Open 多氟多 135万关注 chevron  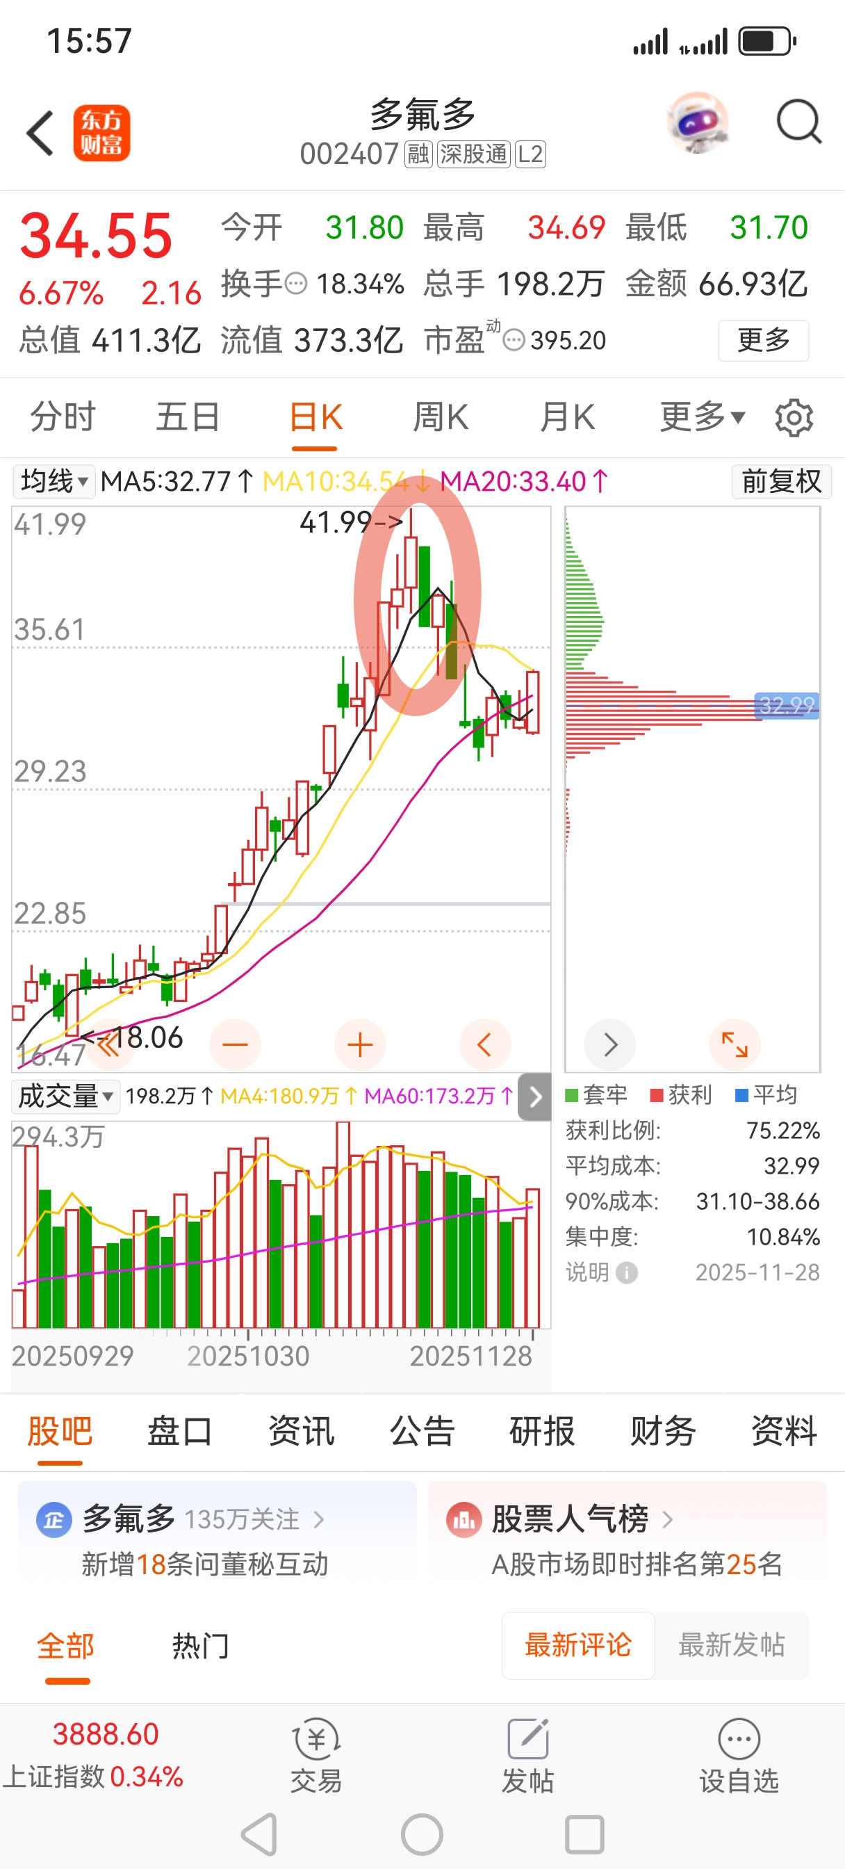318,1519
